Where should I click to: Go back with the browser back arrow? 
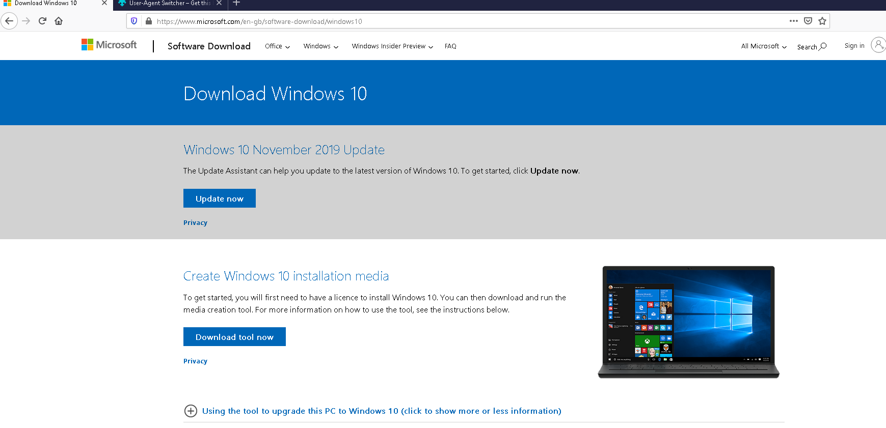coord(9,21)
